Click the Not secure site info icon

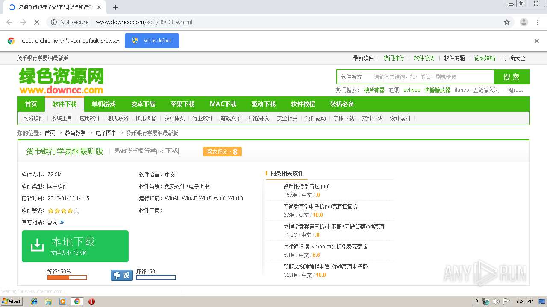53,22
